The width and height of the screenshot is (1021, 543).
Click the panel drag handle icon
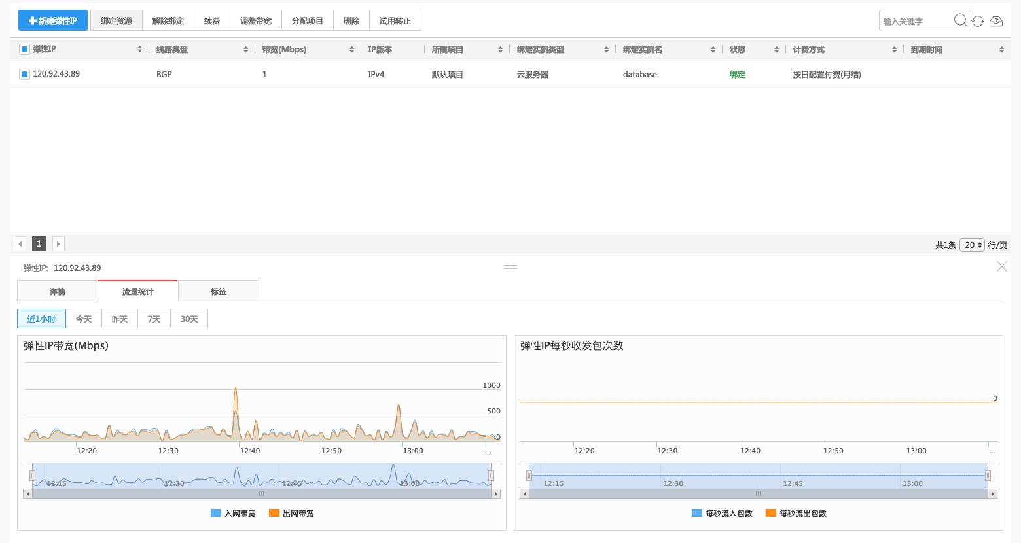510,265
